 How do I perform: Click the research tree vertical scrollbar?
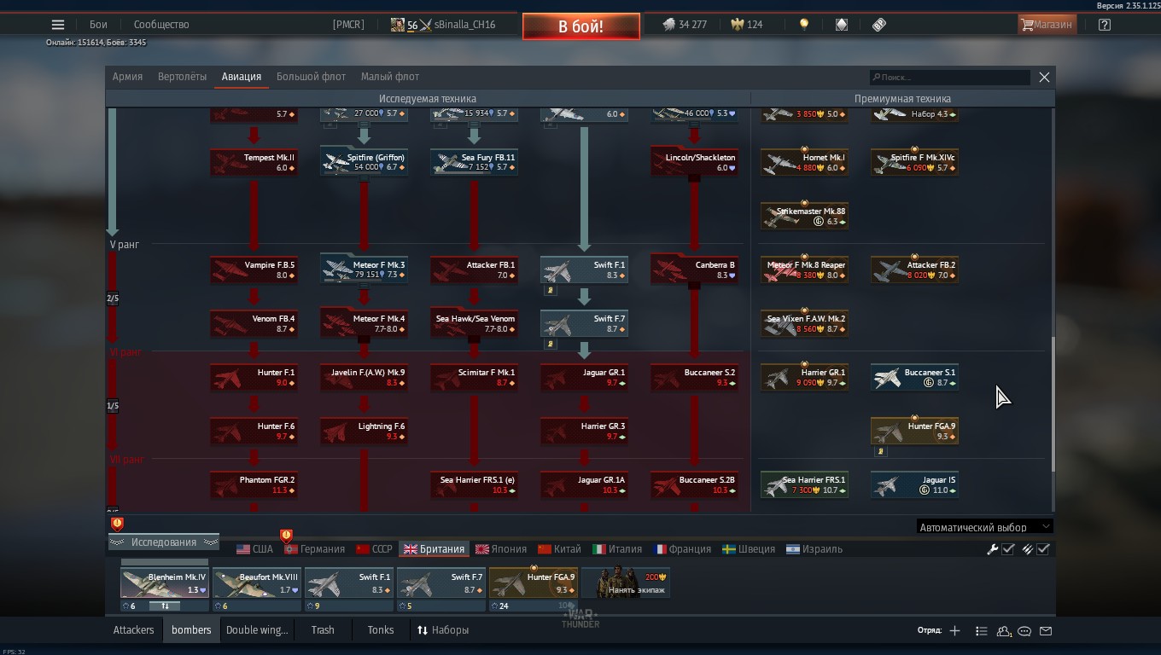click(1053, 404)
